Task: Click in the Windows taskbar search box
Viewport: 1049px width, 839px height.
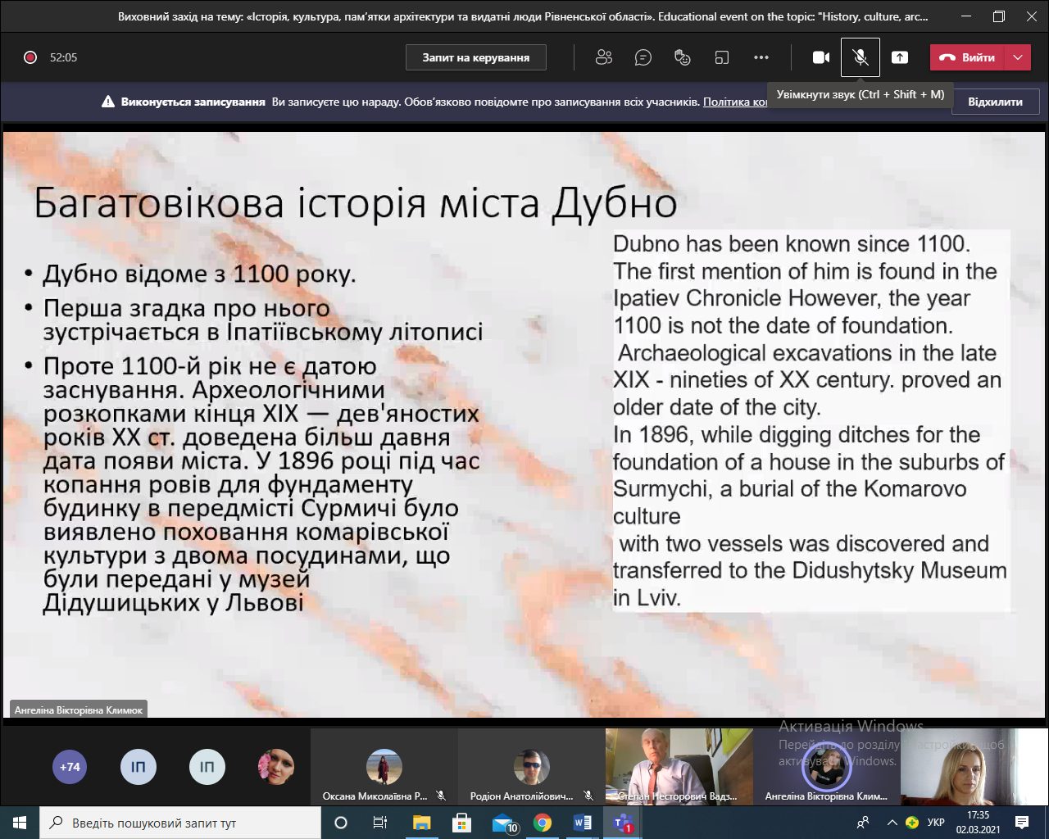Action: 180,823
